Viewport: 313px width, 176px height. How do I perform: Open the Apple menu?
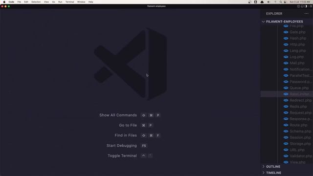point(4,2)
